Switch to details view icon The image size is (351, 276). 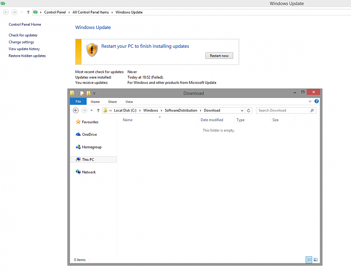(309, 260)
